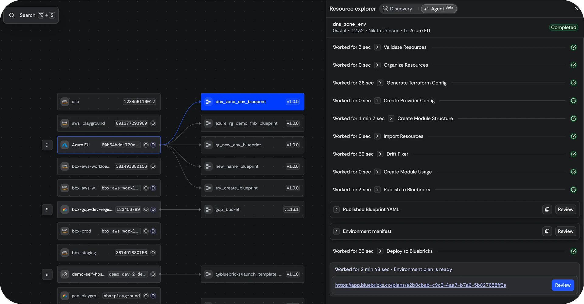Click the drag handle beside demo-self-hos
Screen dimensions: 584x304
pos(47,274)
